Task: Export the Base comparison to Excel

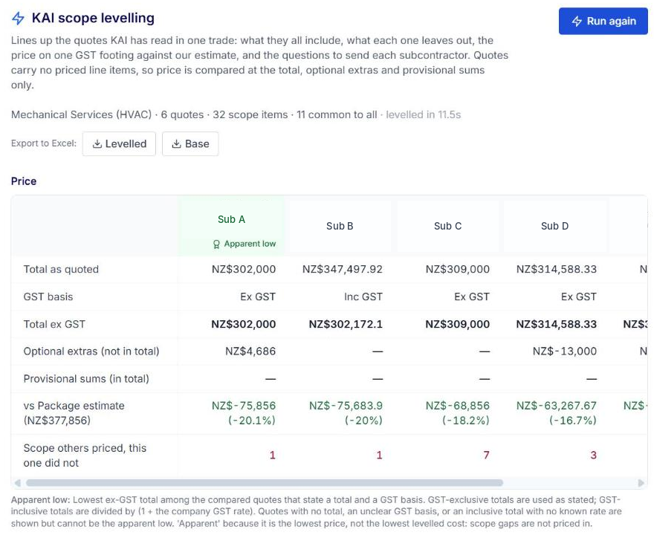Action: (x=190, y=144)
